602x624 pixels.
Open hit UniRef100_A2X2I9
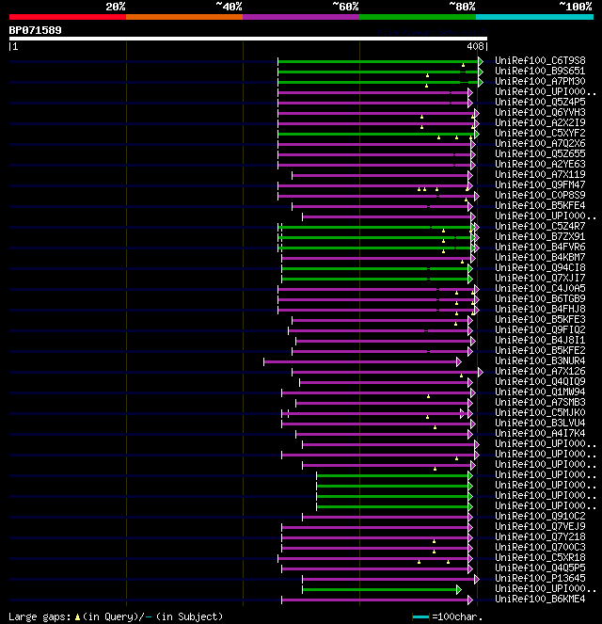click(540, 122)
